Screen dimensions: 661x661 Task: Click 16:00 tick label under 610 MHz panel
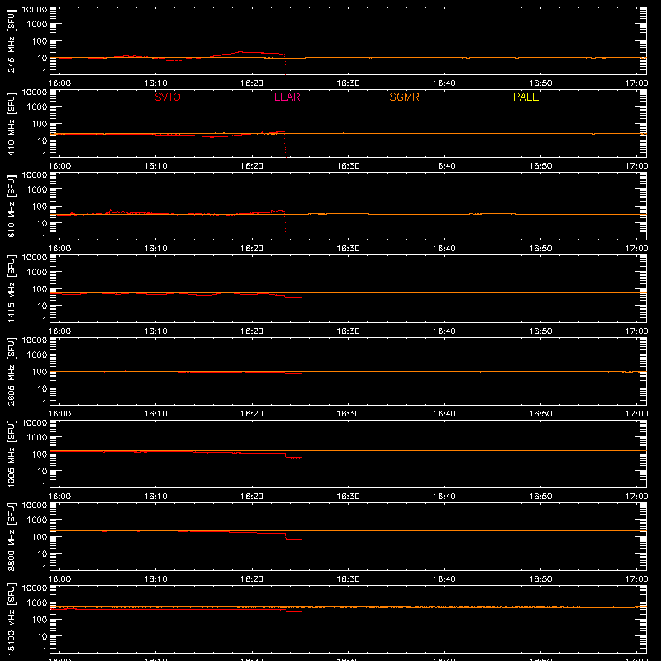coord(59,249)
